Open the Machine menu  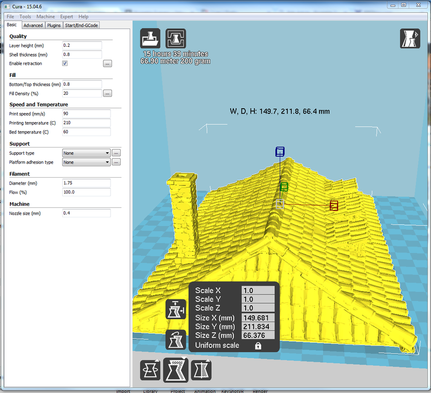coord(46,17)
